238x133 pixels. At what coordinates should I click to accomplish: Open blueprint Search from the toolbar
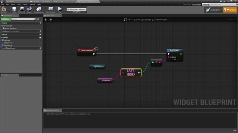tap(29, 10)
